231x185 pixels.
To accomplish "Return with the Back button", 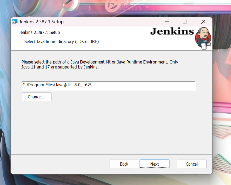I will coord(124,164).
